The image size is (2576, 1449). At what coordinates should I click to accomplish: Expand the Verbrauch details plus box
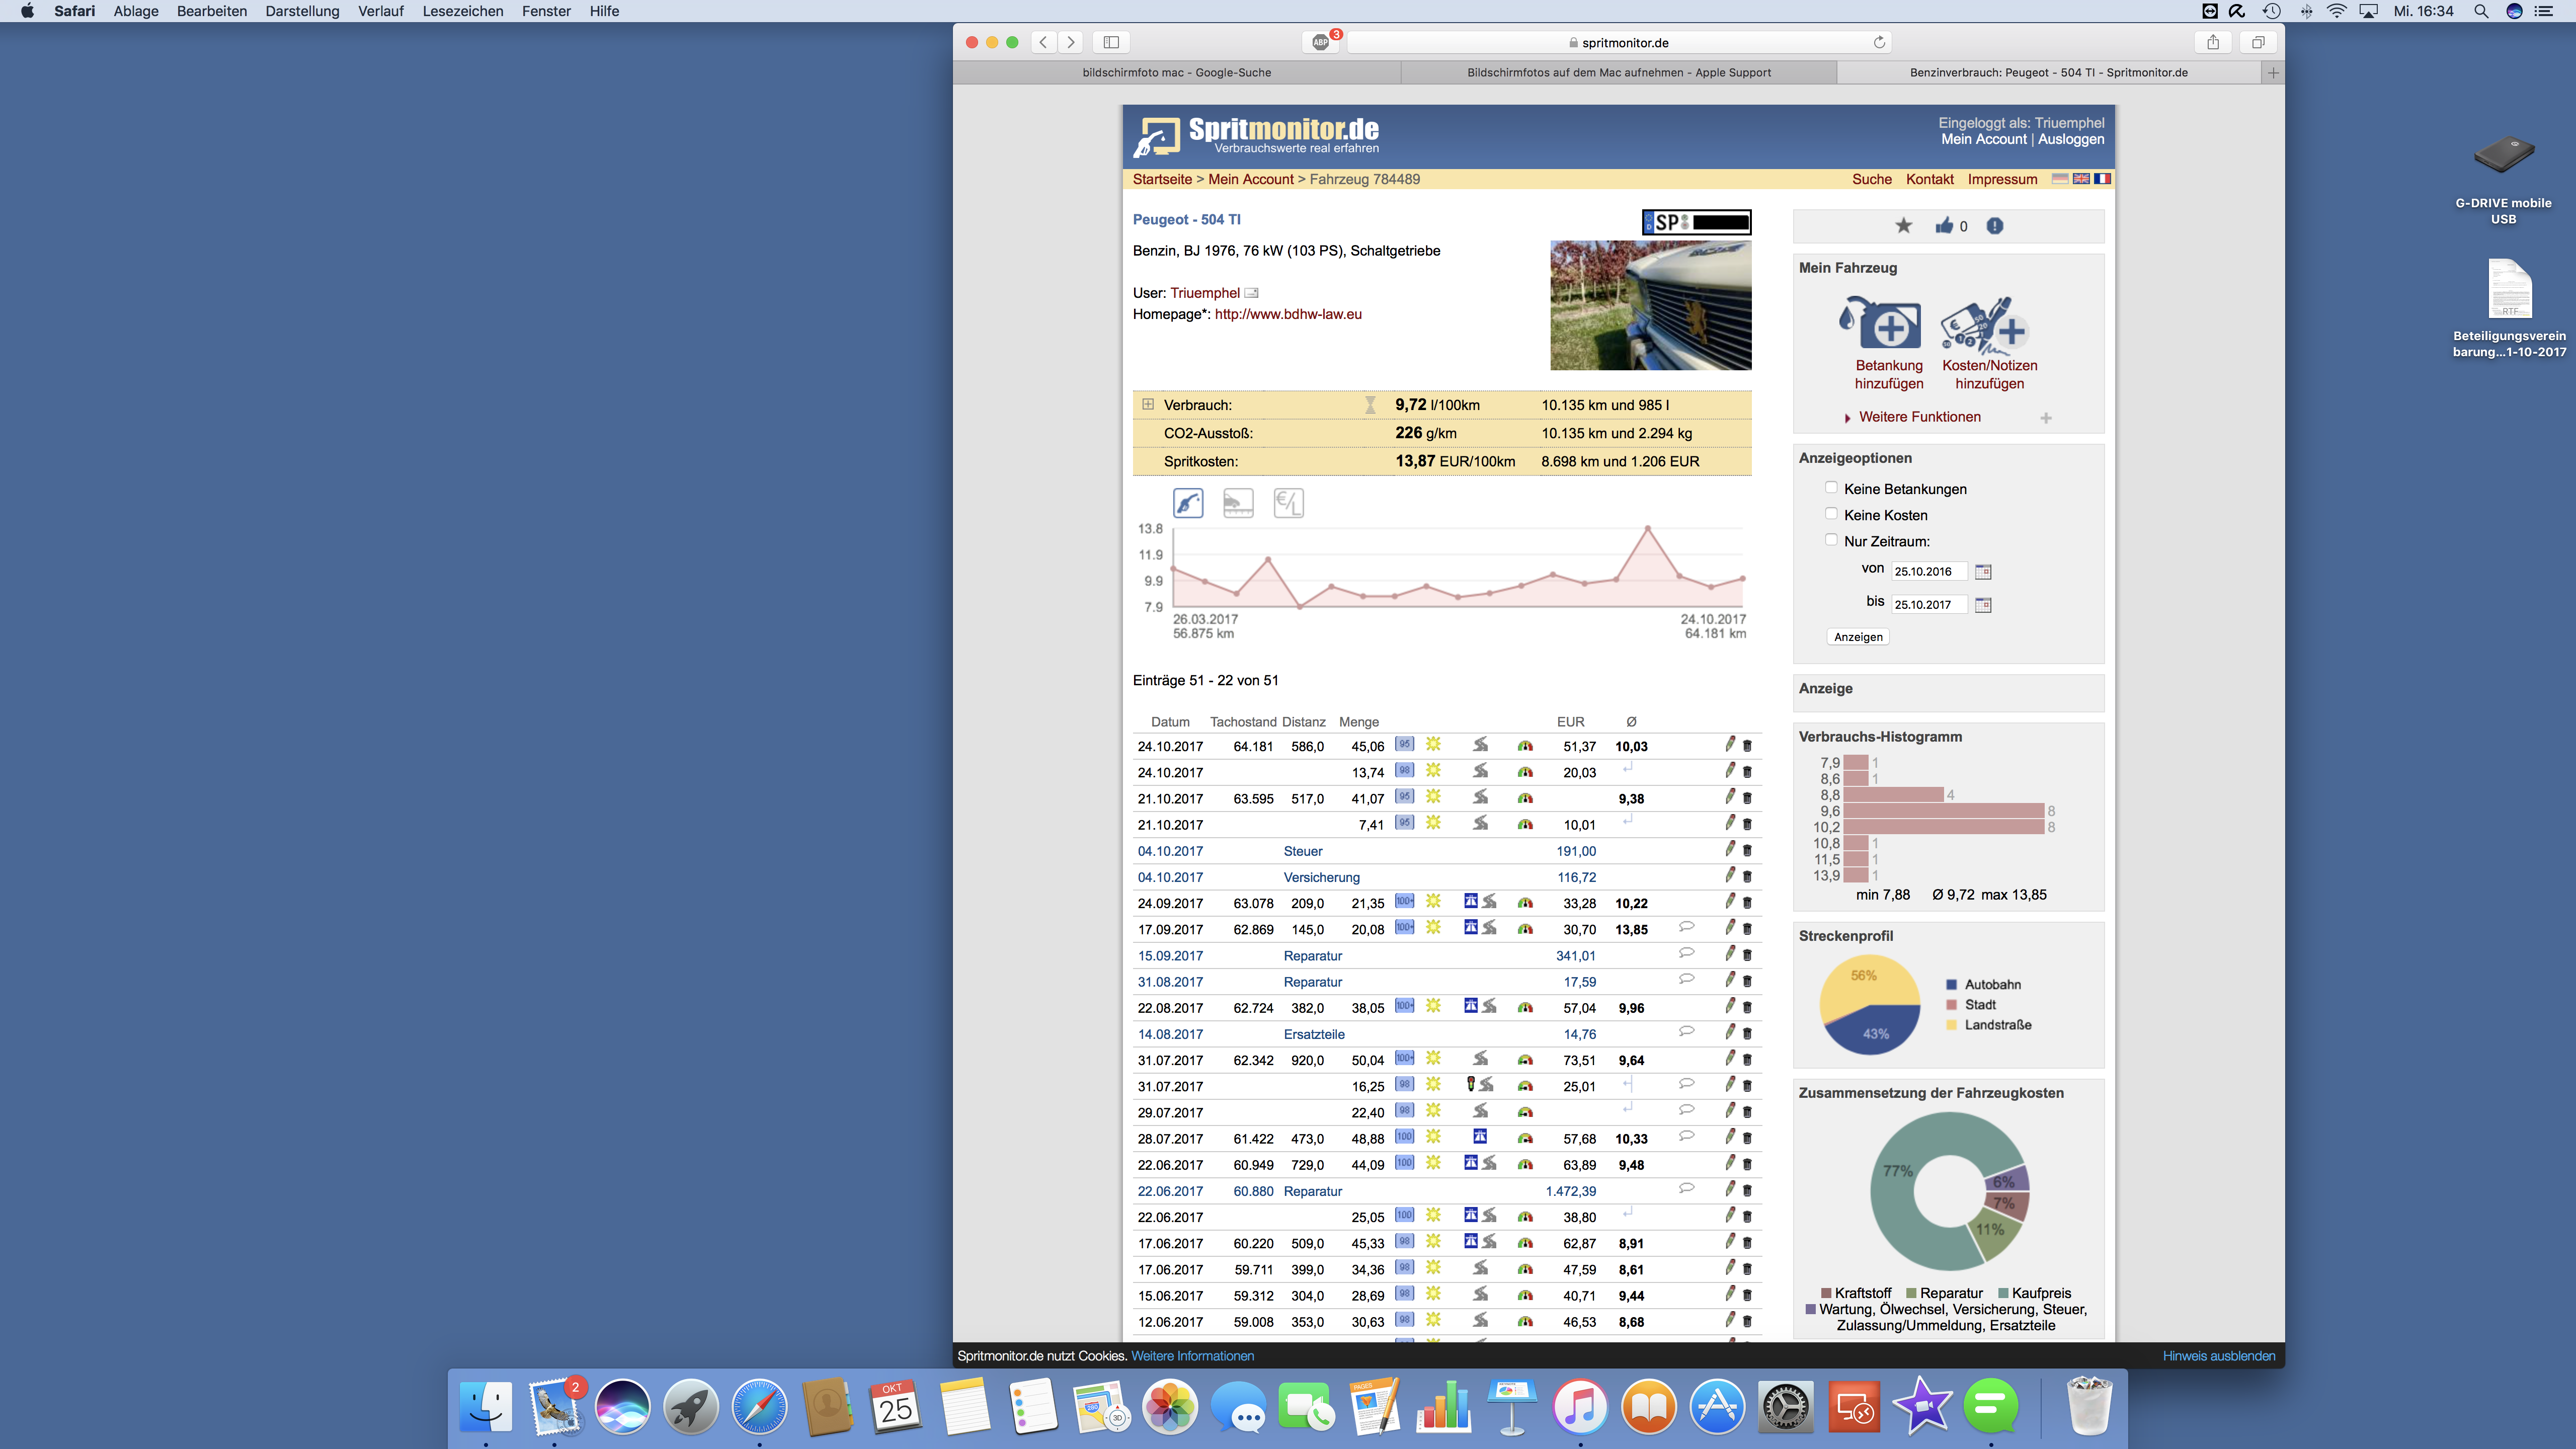pyautogui.click(x=1148, y=404)
